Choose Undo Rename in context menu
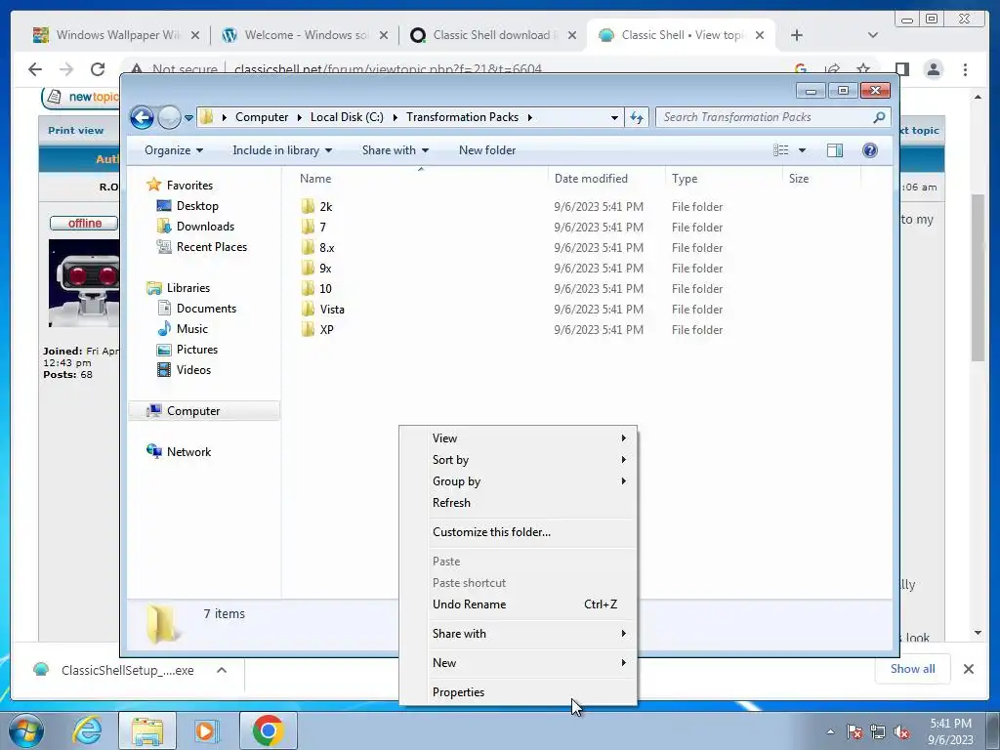The width and height of the screenshot is (1000, 750). pos(518,604)
